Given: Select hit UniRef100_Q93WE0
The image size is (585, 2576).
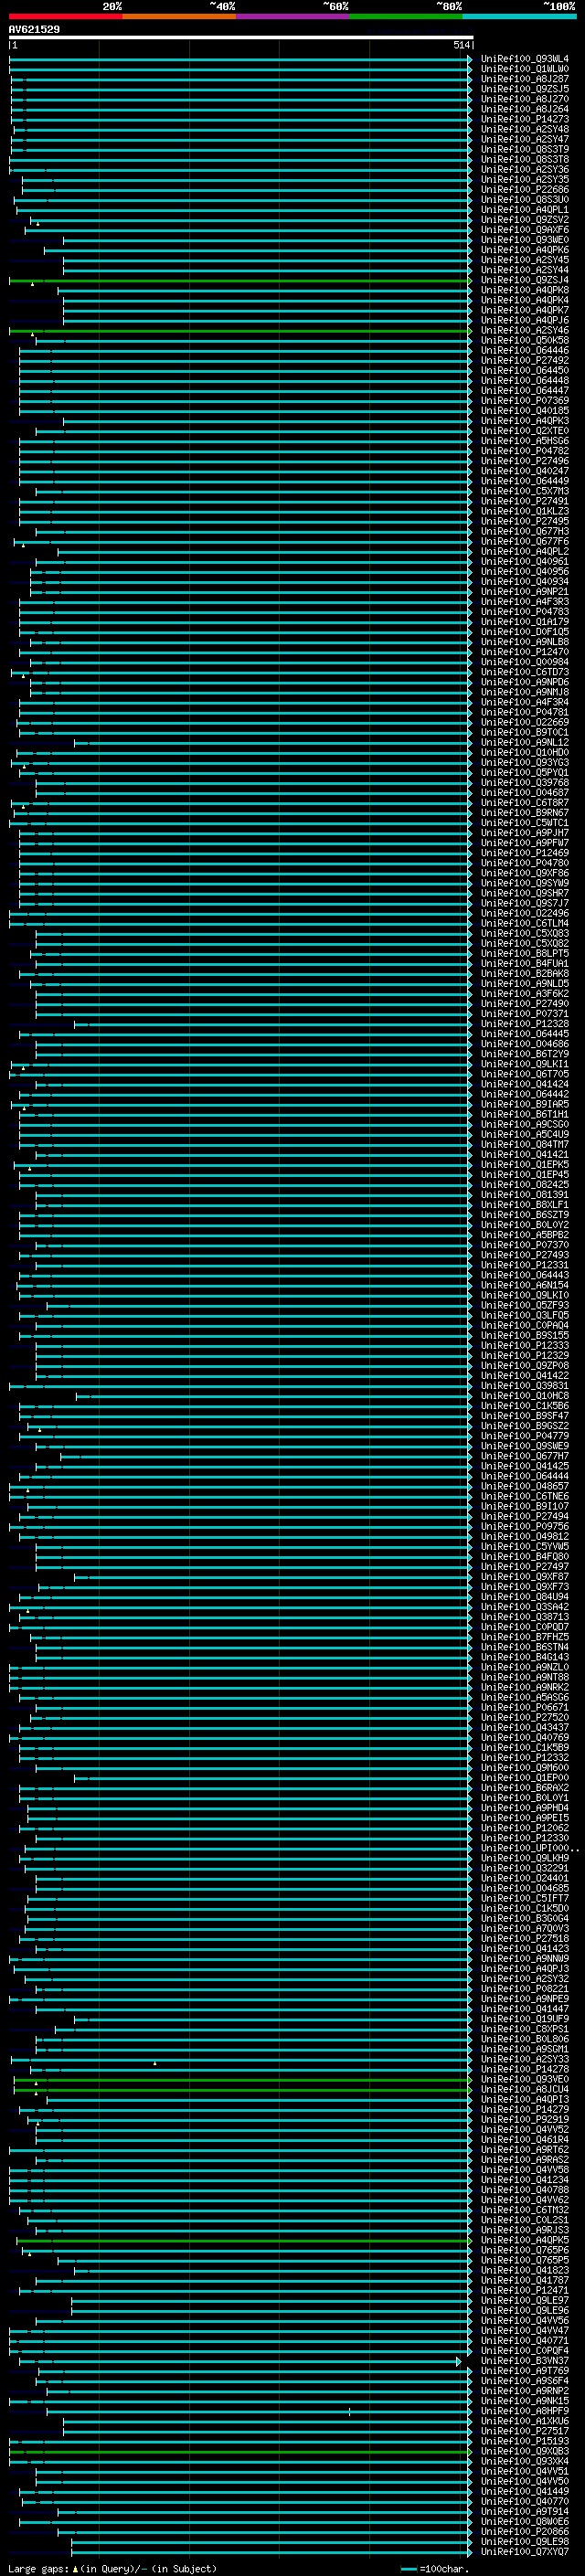Looking at the screenshot, I should (x=524, y=240).
